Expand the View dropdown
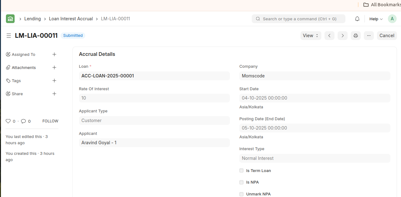Image resolution: width=401 pixels, height=197 pixels. coord(310,36)
